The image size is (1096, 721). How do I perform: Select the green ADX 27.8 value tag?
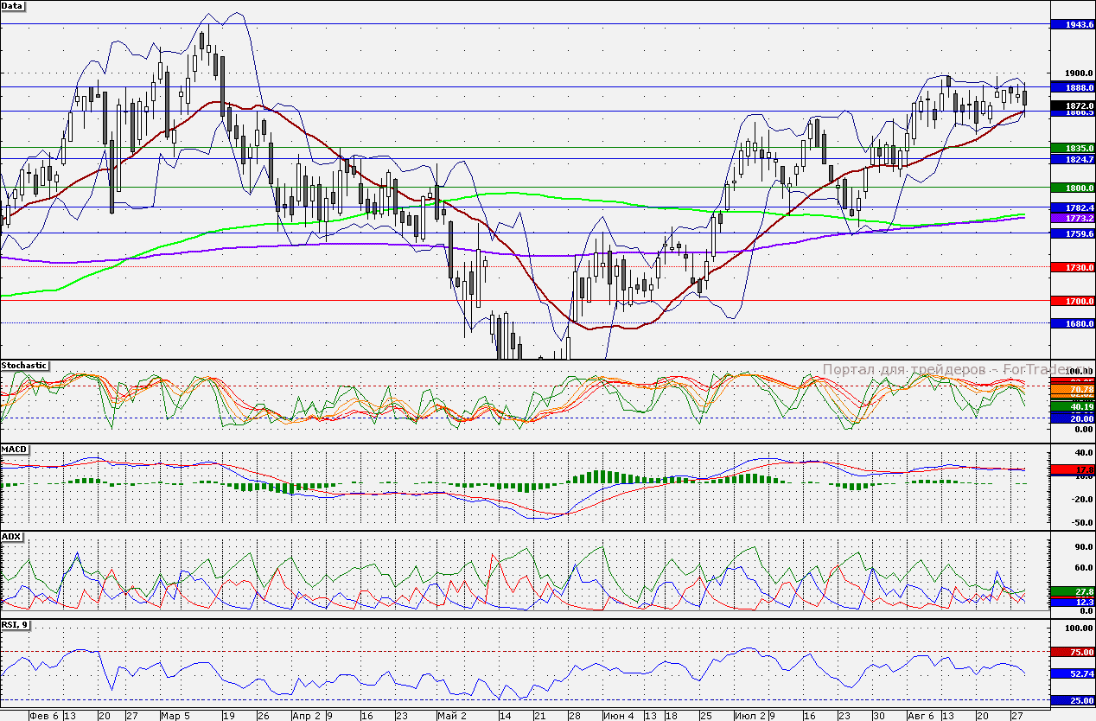1072,591
